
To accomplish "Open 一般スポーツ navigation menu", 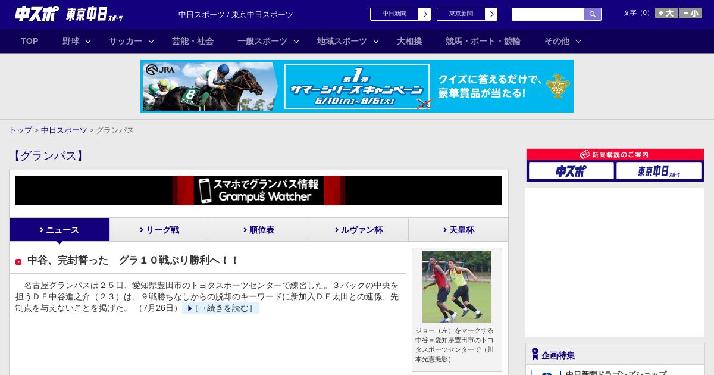I will pos(262,41).
